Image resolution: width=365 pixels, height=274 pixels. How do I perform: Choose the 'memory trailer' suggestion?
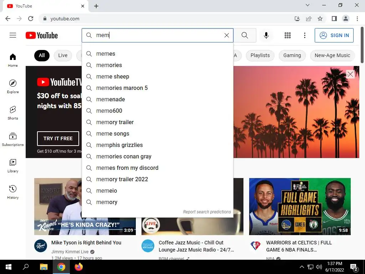click(x=157, y=122)
